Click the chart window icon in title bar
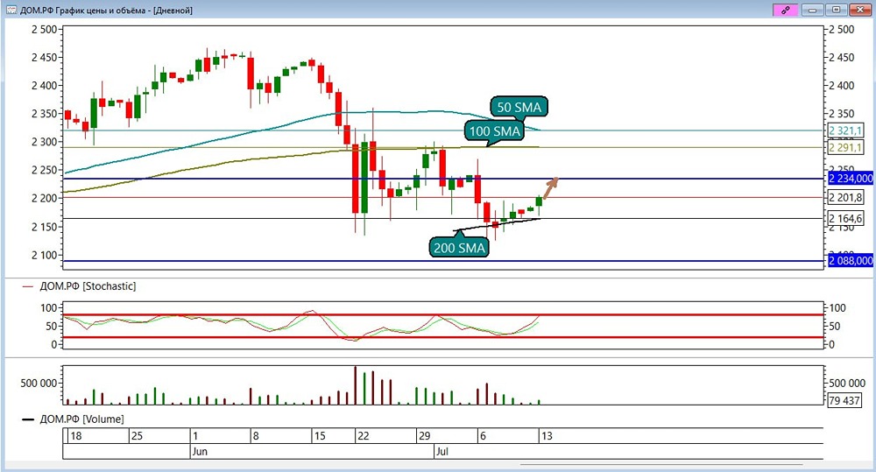The image size is (876, 472). click(11, 10)
